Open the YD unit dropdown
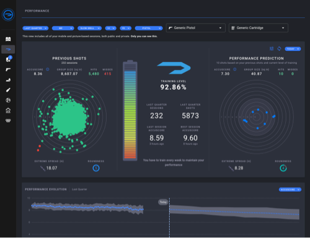Screen dimensions: 310x238 pyautogui.click(x=125, y=28)
